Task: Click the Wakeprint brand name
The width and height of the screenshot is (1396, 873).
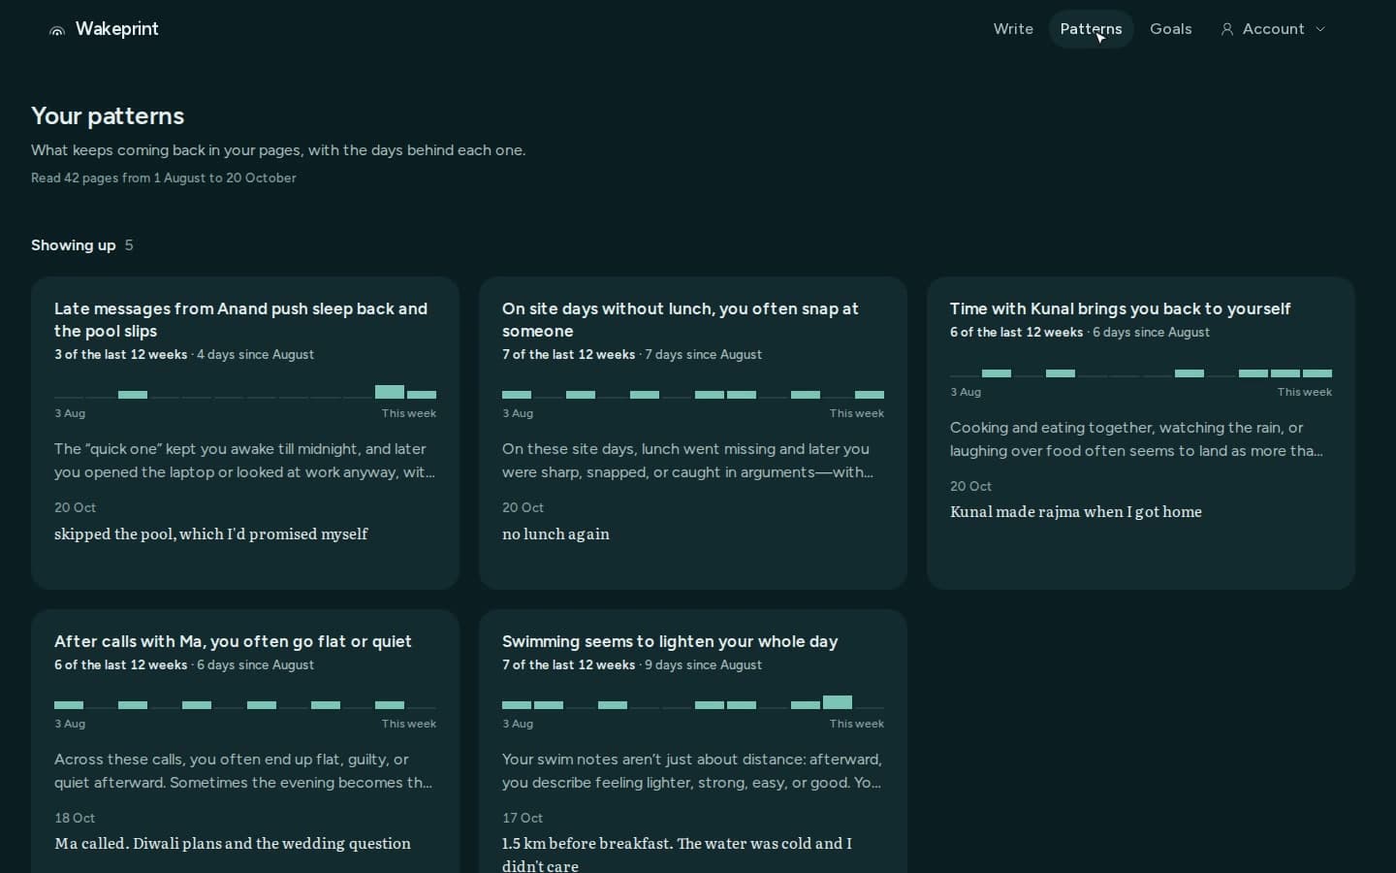Action: [116, 29]
